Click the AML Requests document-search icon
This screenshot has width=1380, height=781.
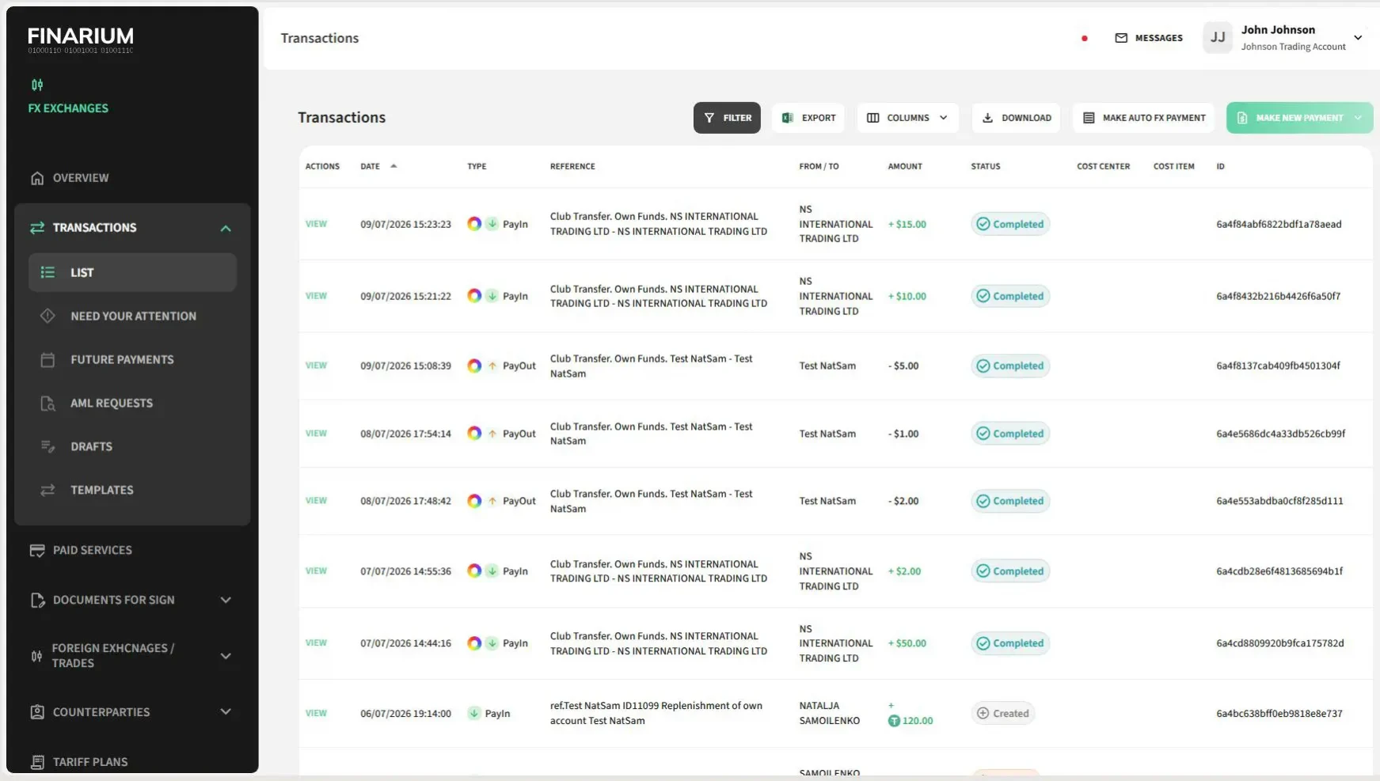pos(48,403)
